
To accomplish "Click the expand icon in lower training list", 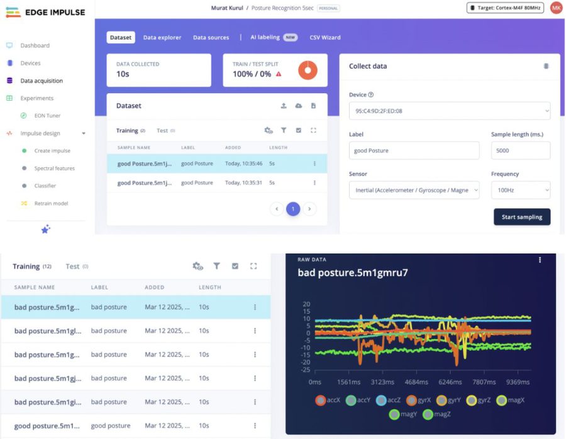I will click(x=253, y=266).
